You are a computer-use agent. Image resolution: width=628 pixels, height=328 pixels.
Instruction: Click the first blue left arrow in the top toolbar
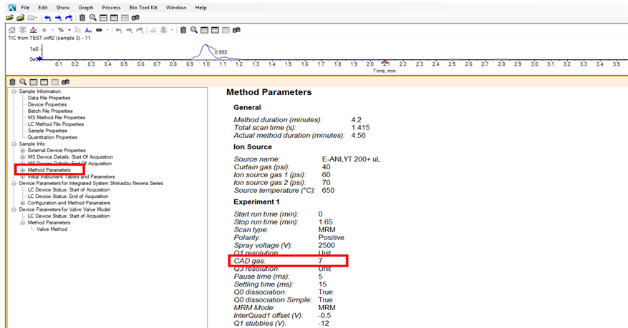tap(47, 17)
